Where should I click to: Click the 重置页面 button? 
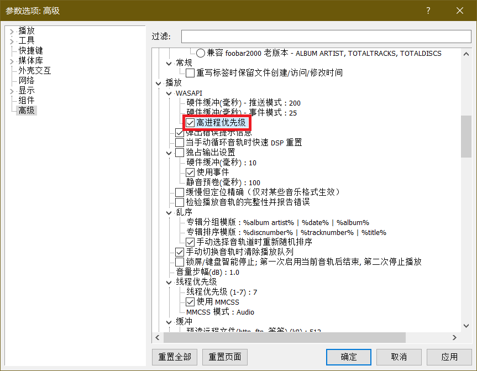tap(225, 357)
